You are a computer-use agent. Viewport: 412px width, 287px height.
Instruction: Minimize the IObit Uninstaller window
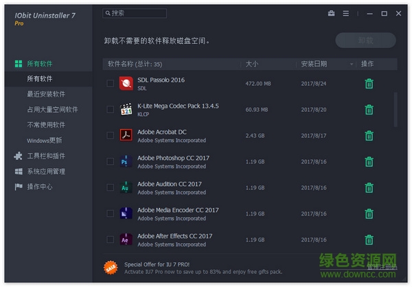369,14
